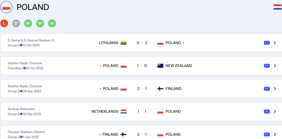Click Netherlands flag in De Kuip match
The width and height of the screenshot is (282, 139).
(x=123, y=111)
